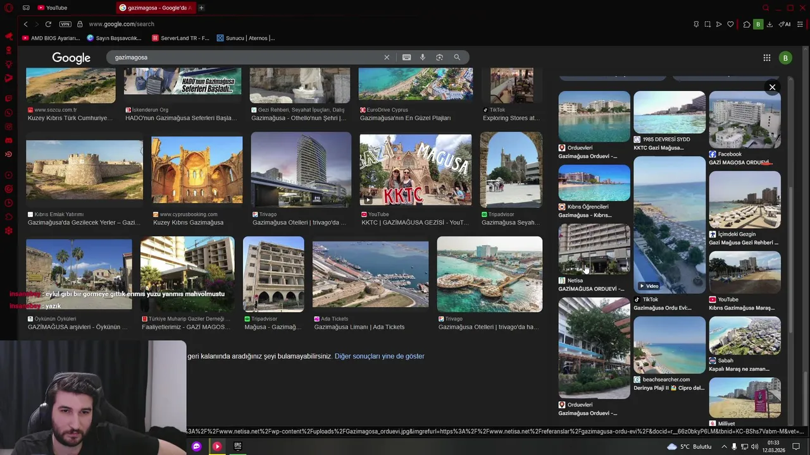The height and width of the screenshot is (455, 810).
Task: Open ServerLand TR bookmark
Action: (180, 38)
